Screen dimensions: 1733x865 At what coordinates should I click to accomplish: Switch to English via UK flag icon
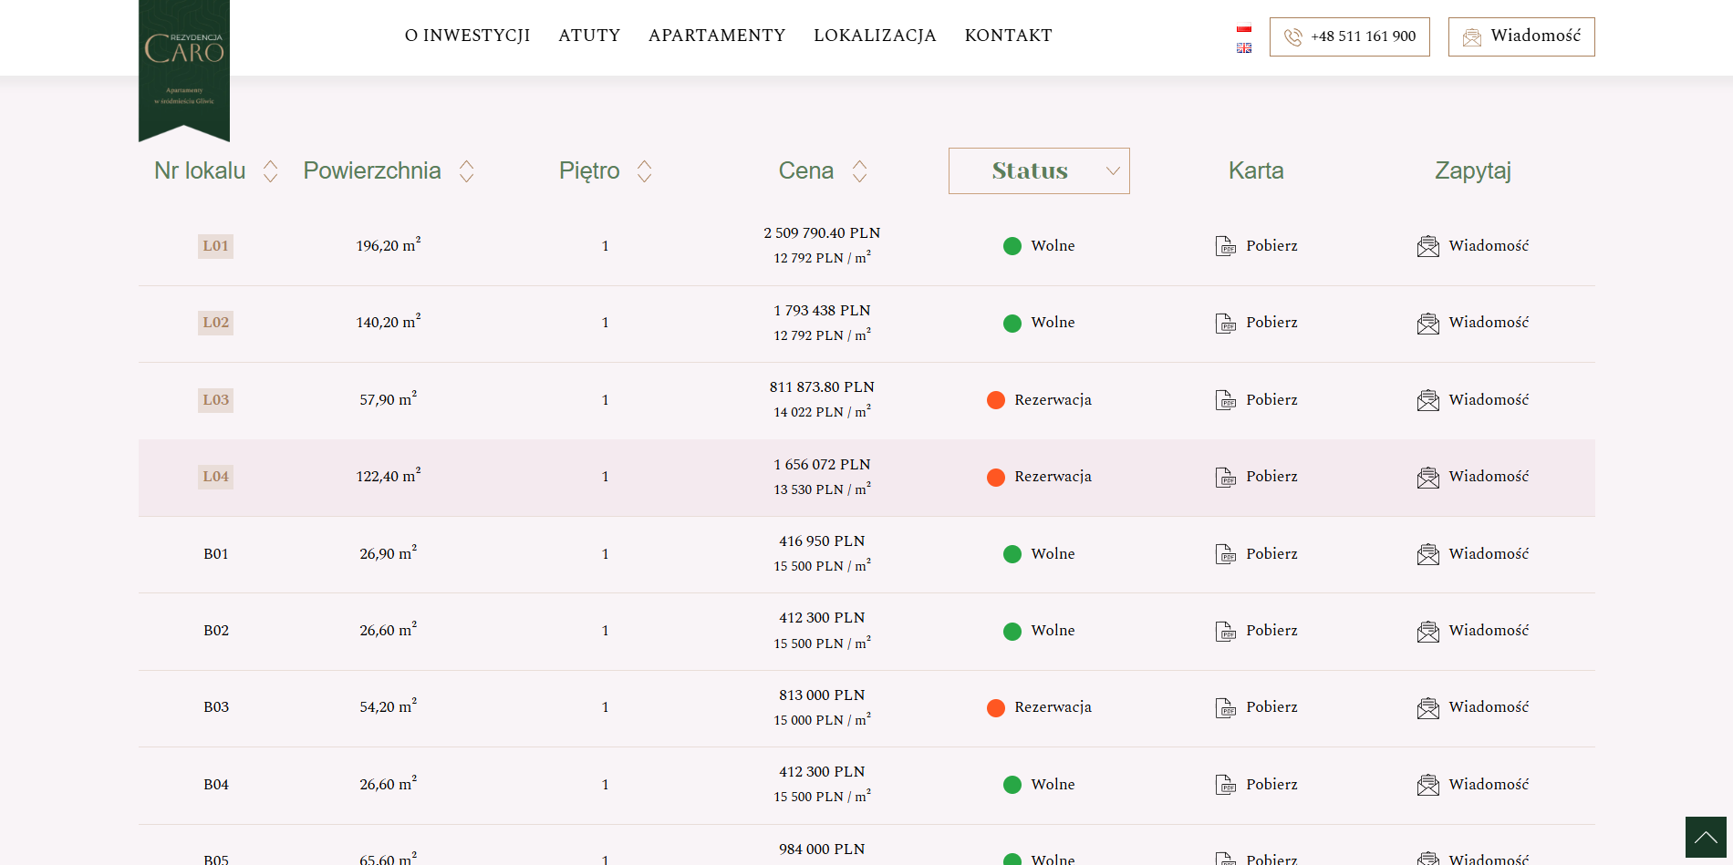pyautogui.click(x=1244, y=48)
